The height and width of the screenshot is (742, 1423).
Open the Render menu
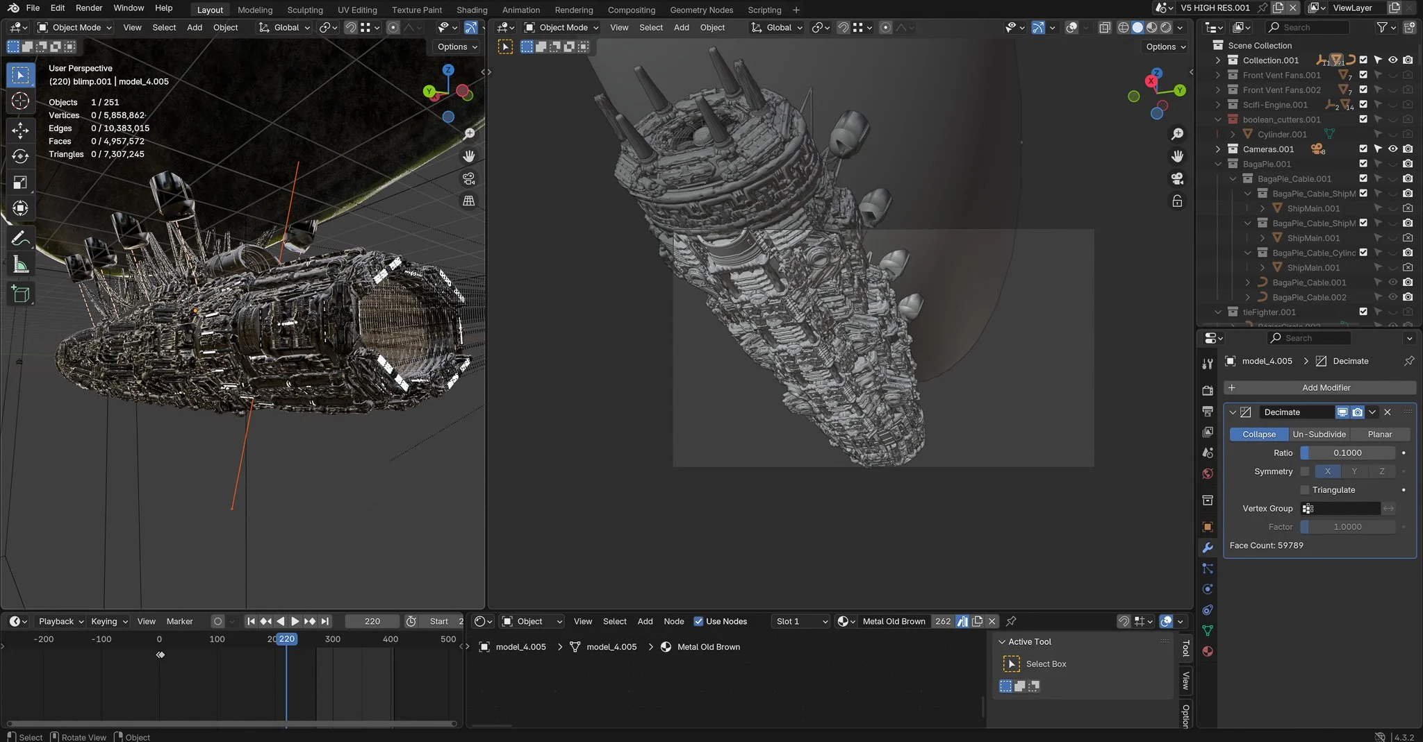[x=89, y=8]
